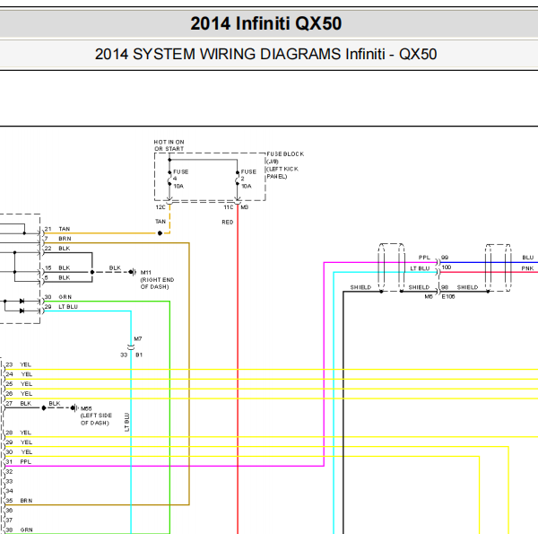The width and height of the screenshot is (538, 534).
Task: Click the 'M11' ground label
Action: (146, 272)
